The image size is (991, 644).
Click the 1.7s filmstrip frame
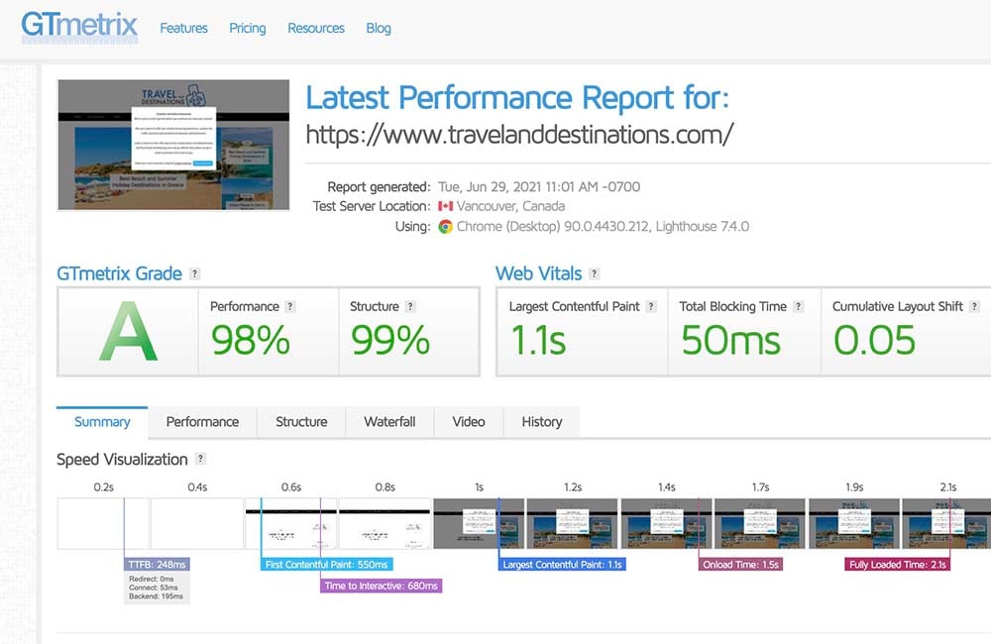760,523
